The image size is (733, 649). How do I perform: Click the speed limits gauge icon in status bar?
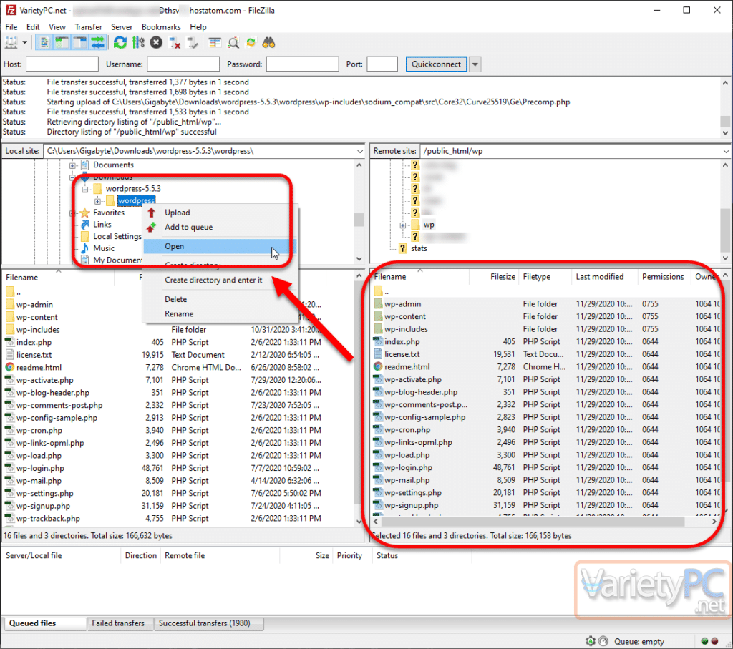(x=603, y=641)
